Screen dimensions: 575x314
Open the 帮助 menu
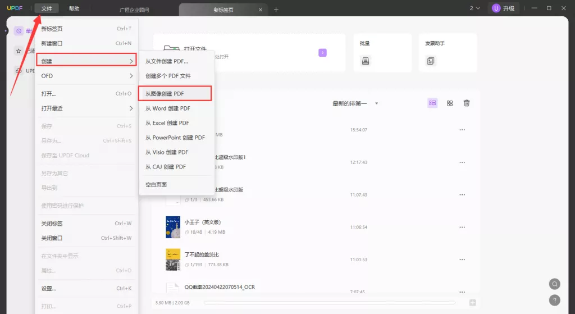click(74, 8)
